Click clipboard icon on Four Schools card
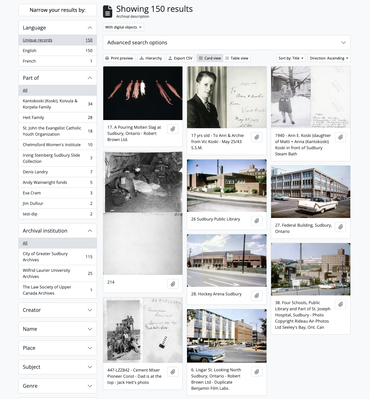This screenshot has width=370, height=399. [340, 304]
